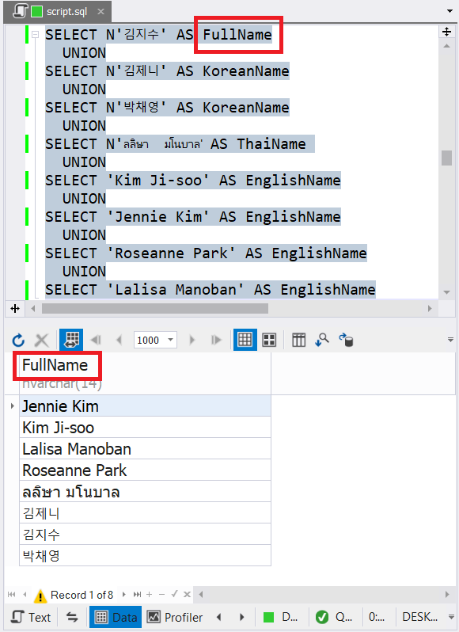Go to first record in navigator
Screen dimensions: 459x632
coord(12,595)
